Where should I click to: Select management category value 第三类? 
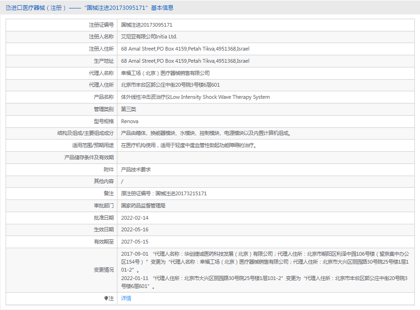(129, 109)
